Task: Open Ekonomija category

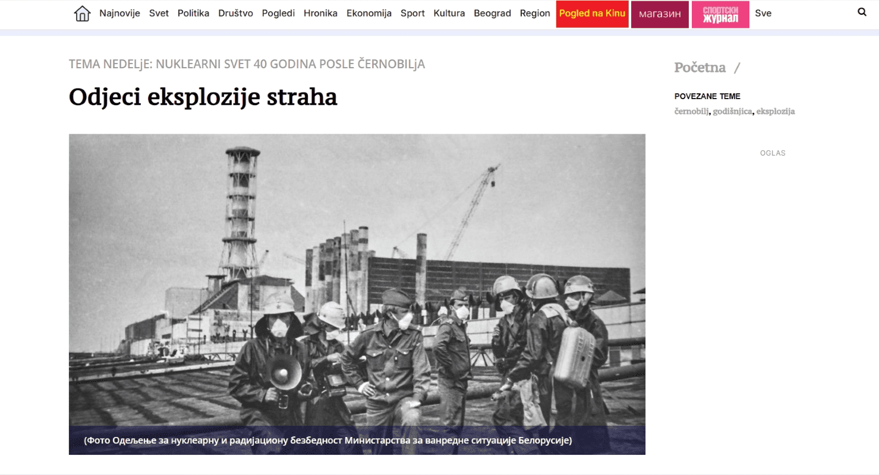Action: 369,13
